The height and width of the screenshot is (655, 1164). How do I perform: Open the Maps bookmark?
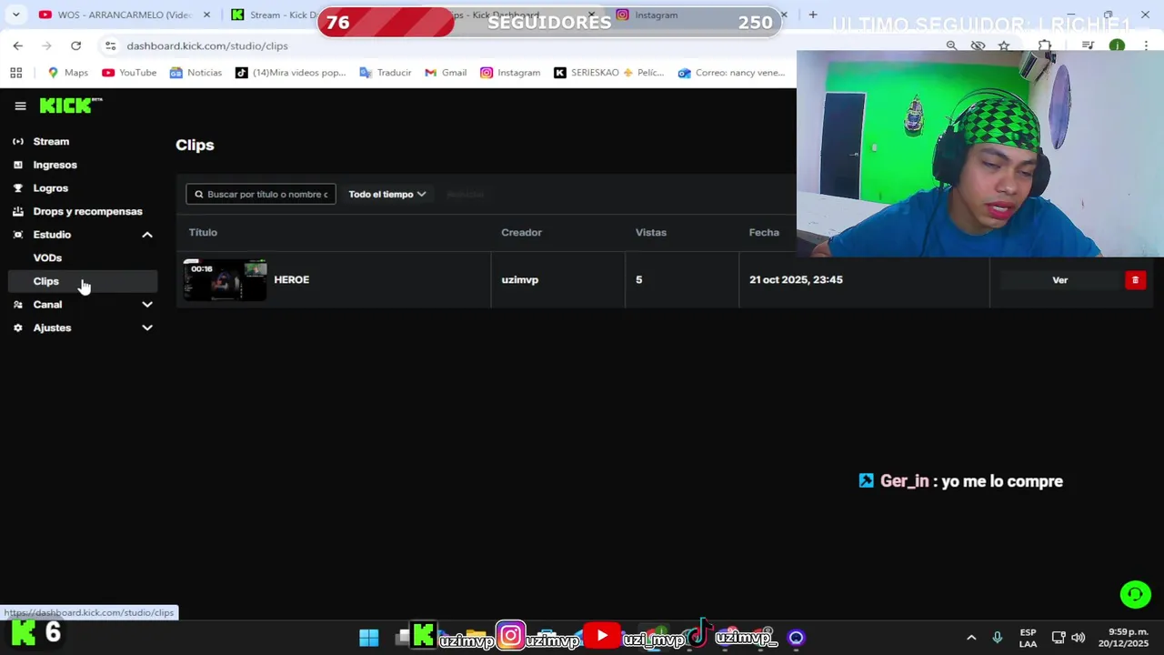(x=68, y=73)
